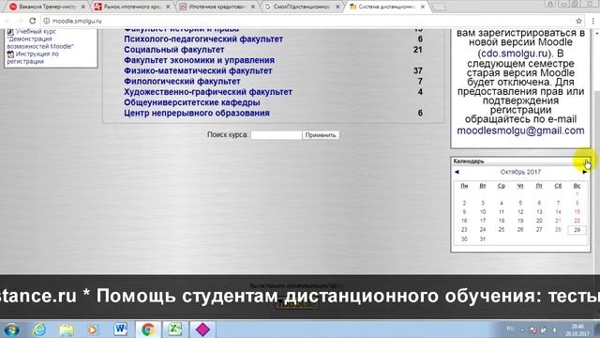Open the taskbar clock and date

pyautogui.click(x=577, y=330)
